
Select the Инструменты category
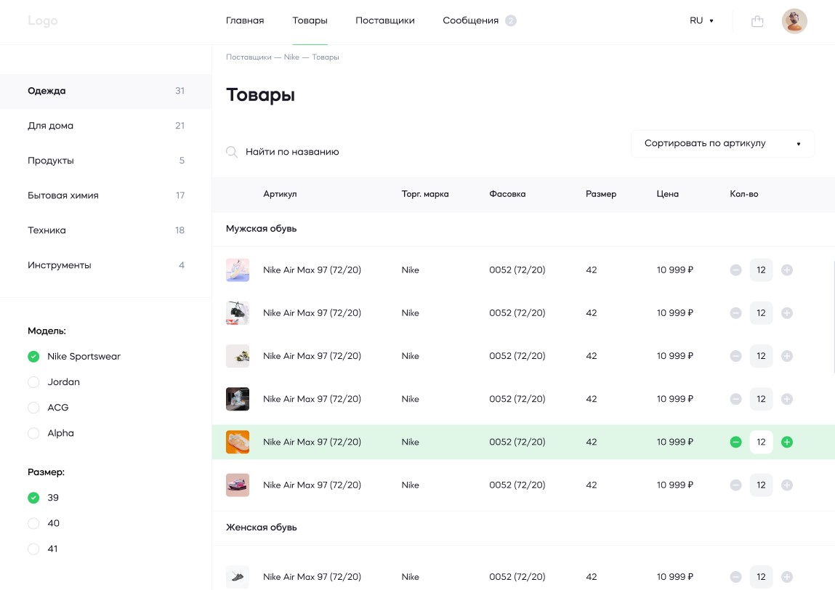(106, 265)
